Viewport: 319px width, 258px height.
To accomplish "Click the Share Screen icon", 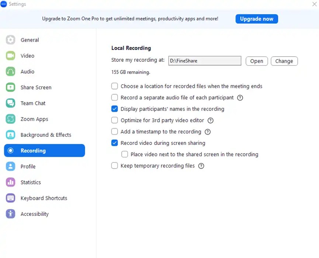I will (x=10, y=87).
